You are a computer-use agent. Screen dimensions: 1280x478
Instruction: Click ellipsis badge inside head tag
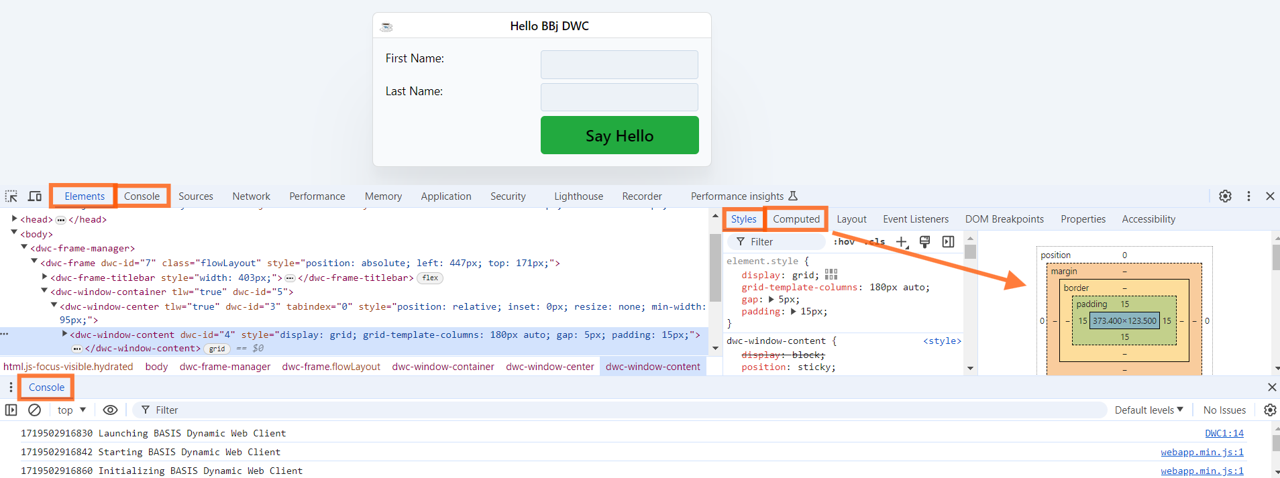tap(60, 220)
